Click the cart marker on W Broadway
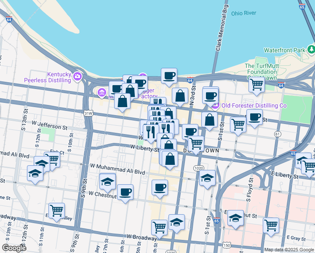 click(159, 228)
